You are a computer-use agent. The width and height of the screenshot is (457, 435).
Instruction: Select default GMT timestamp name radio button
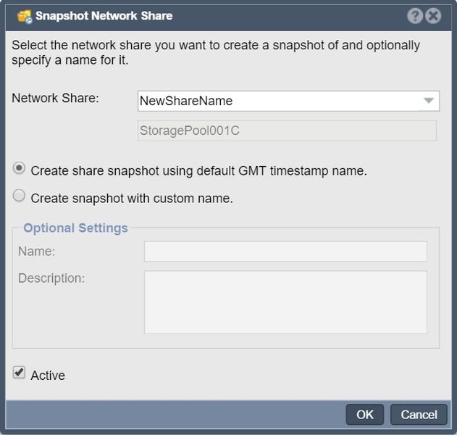pos(19,168)
